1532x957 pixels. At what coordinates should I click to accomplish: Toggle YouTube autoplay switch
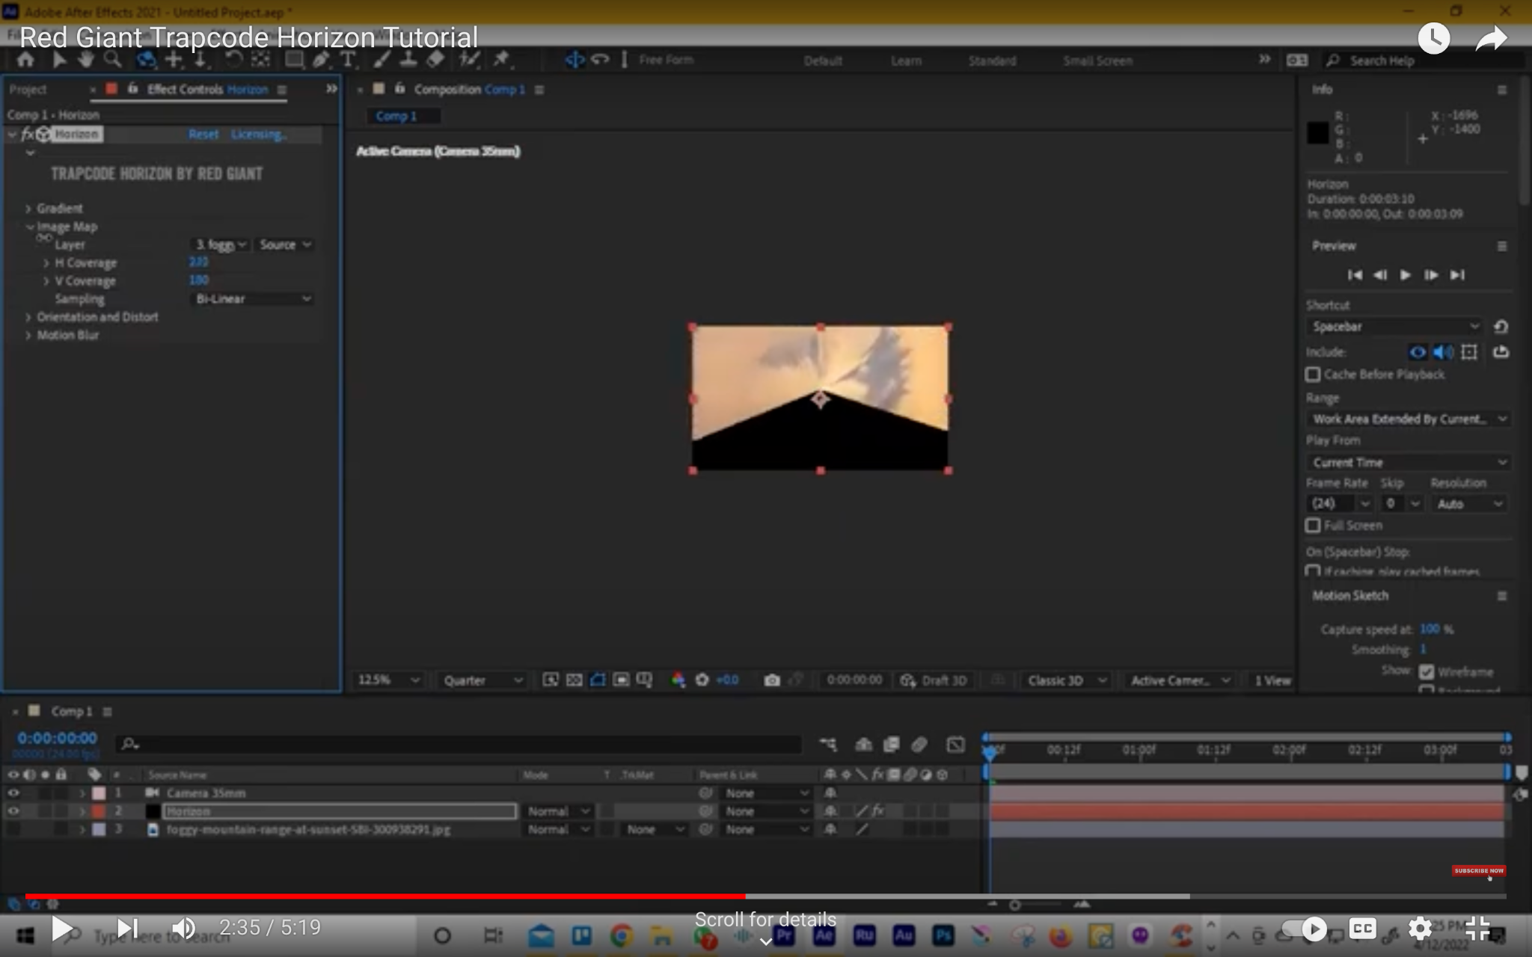tap(1304, 929)
